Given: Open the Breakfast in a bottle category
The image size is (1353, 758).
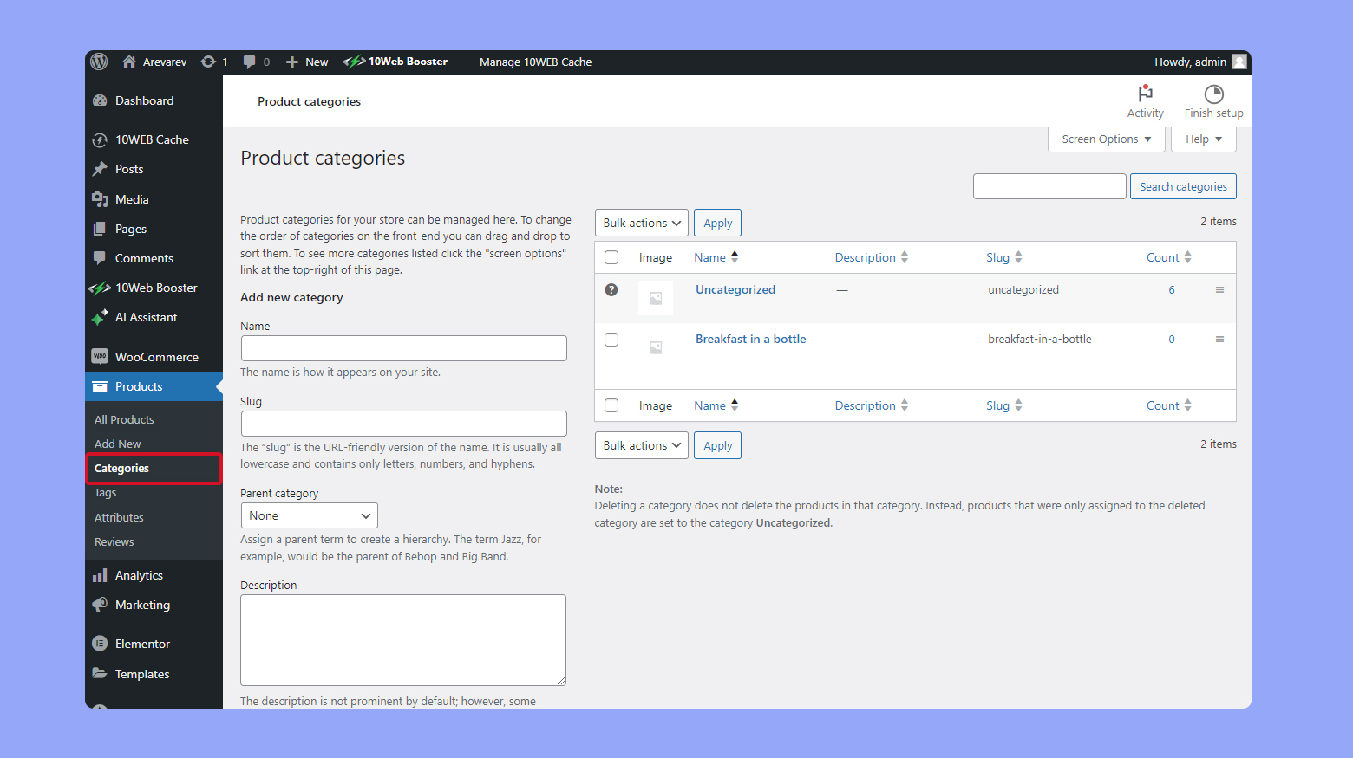Looking at the screenshot, I should (x=750, y=339).
